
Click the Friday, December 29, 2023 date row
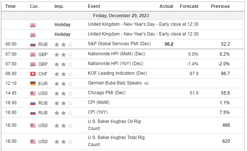coord(123,15)
